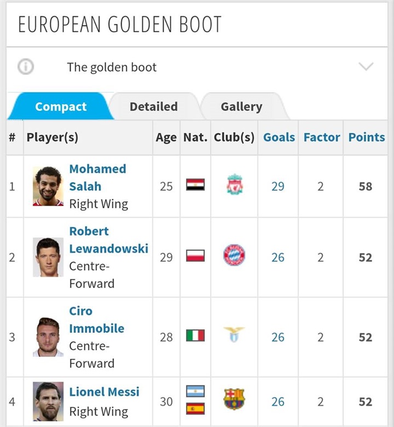Click the Liverpool club crest
Screen dimensions: 394x427
(234, 184)
